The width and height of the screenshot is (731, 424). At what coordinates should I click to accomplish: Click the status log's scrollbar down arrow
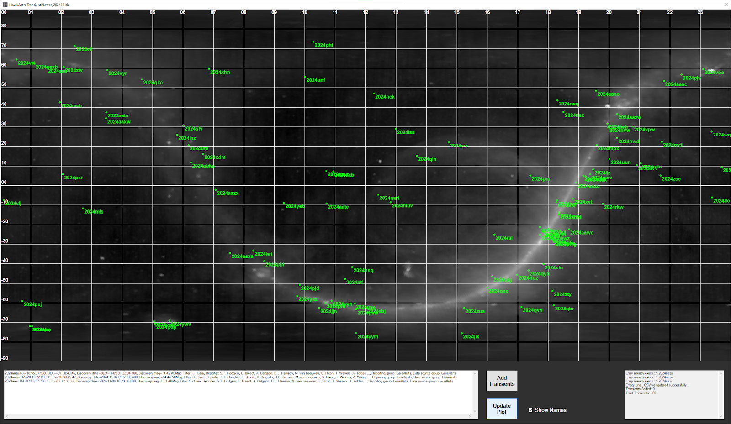(721, 416)
